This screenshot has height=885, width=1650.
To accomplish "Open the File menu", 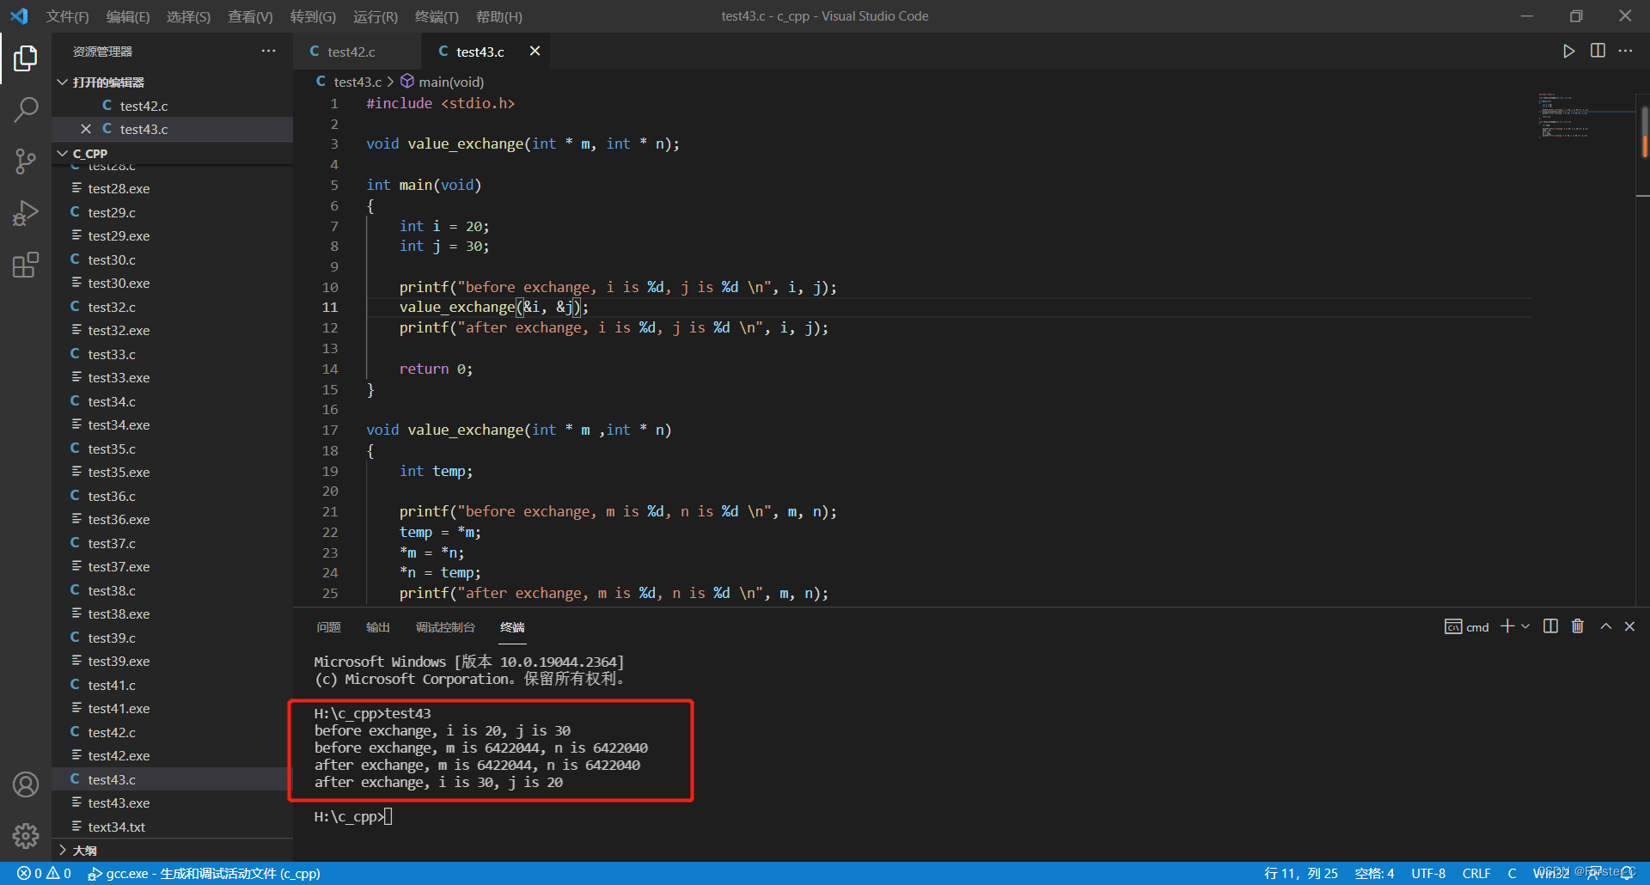I will 67,16.
